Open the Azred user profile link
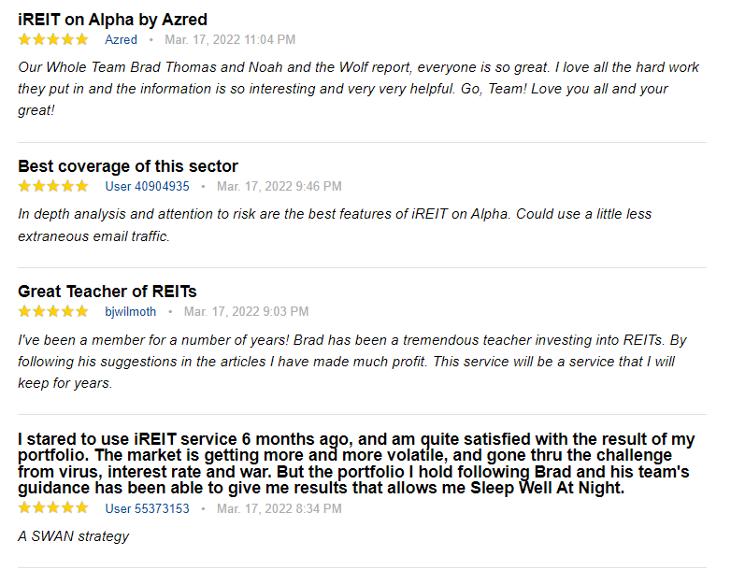 (x=121, y=39)
